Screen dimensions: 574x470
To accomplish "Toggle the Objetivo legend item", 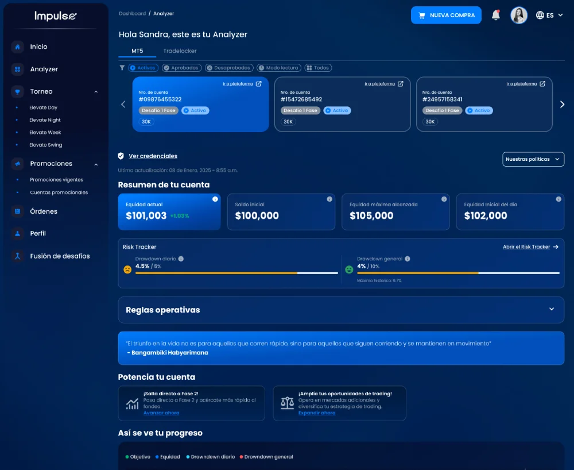I will tap(138, 457).
